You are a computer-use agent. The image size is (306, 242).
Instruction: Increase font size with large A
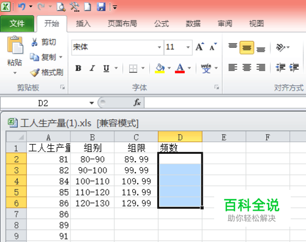200,47
